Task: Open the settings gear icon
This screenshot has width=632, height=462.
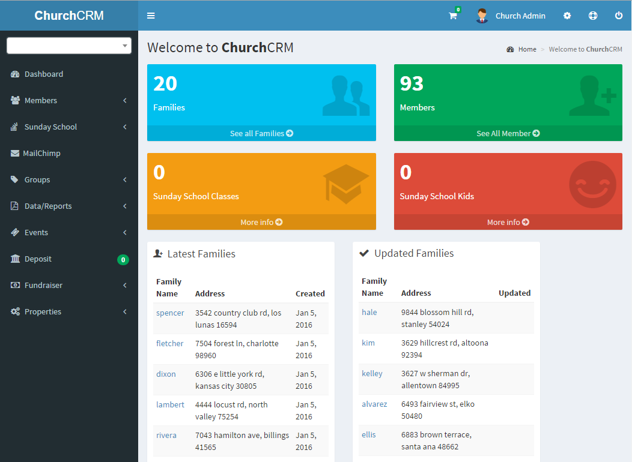Action: tap(567, 16)
